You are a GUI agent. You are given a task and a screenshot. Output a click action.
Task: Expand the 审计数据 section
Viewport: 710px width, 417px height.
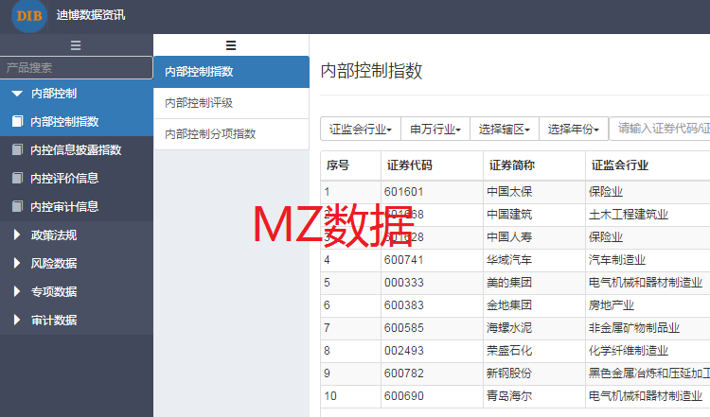tap(17, 320)
